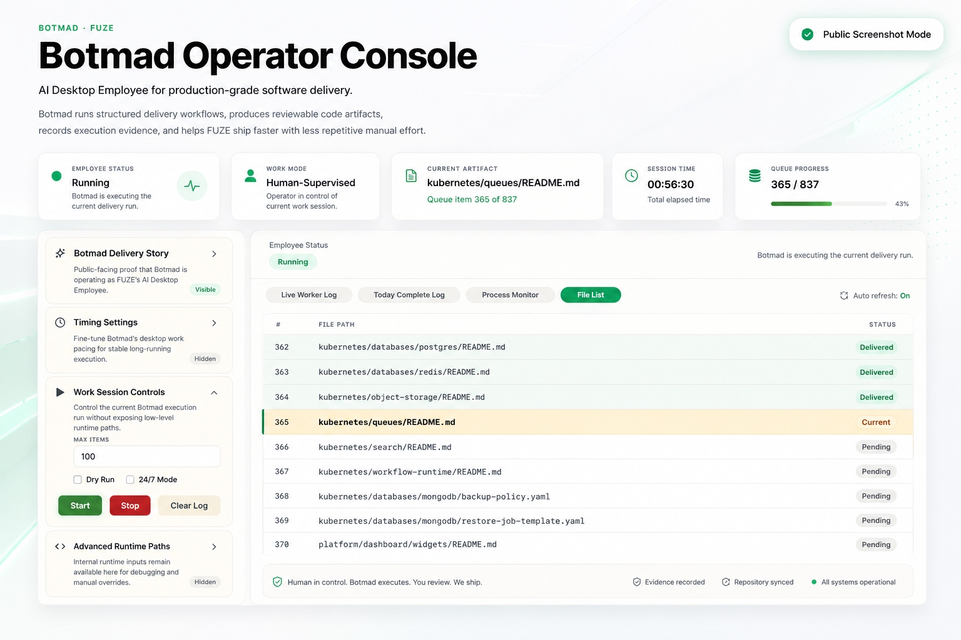Open the Today Complete Log tab
961x640 pixels.
pyautogui.click(x=409, y=295)
